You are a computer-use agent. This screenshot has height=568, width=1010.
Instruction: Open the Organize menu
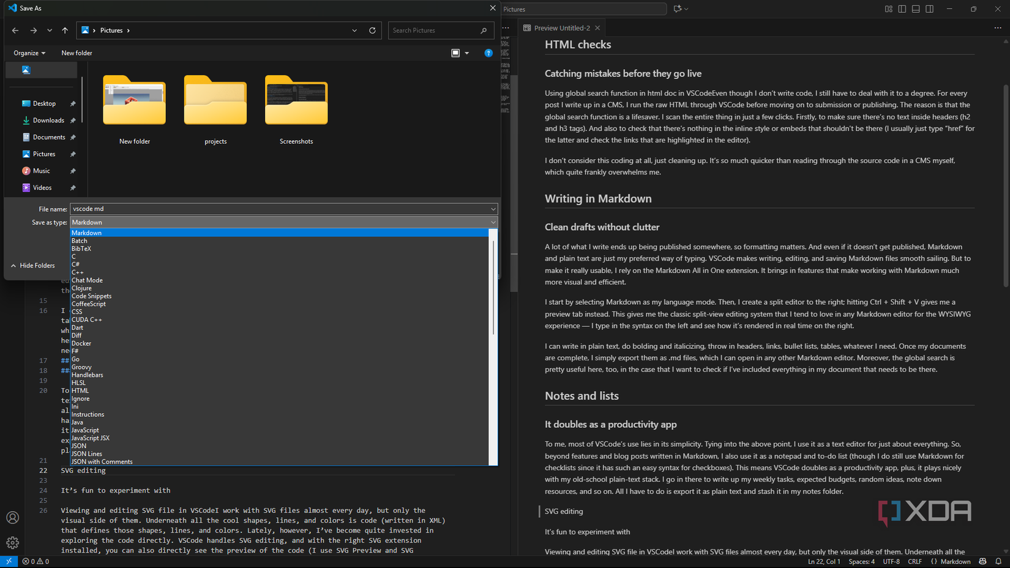click(29, 53)
